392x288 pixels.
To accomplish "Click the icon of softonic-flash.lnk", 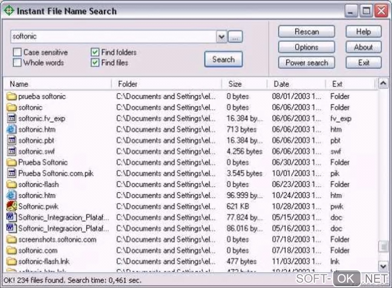I will coord(11,261).
